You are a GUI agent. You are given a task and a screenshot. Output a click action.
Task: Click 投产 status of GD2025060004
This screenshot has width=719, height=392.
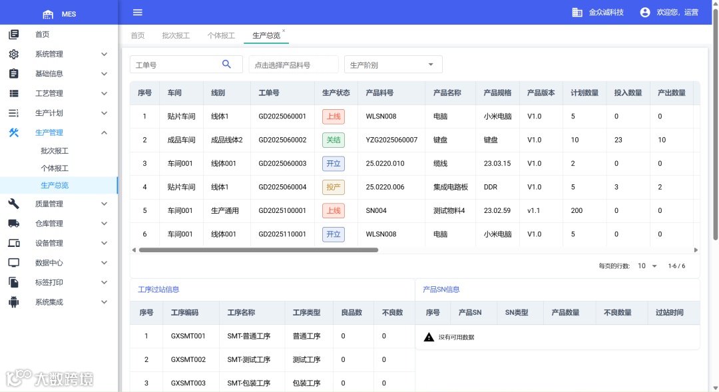334,187
